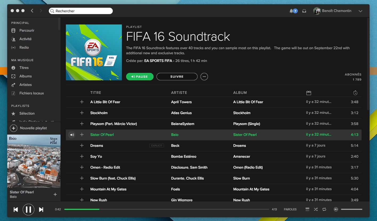
Task: Open the playlist options ellipsis menu
Action: [x=204, y=77]
